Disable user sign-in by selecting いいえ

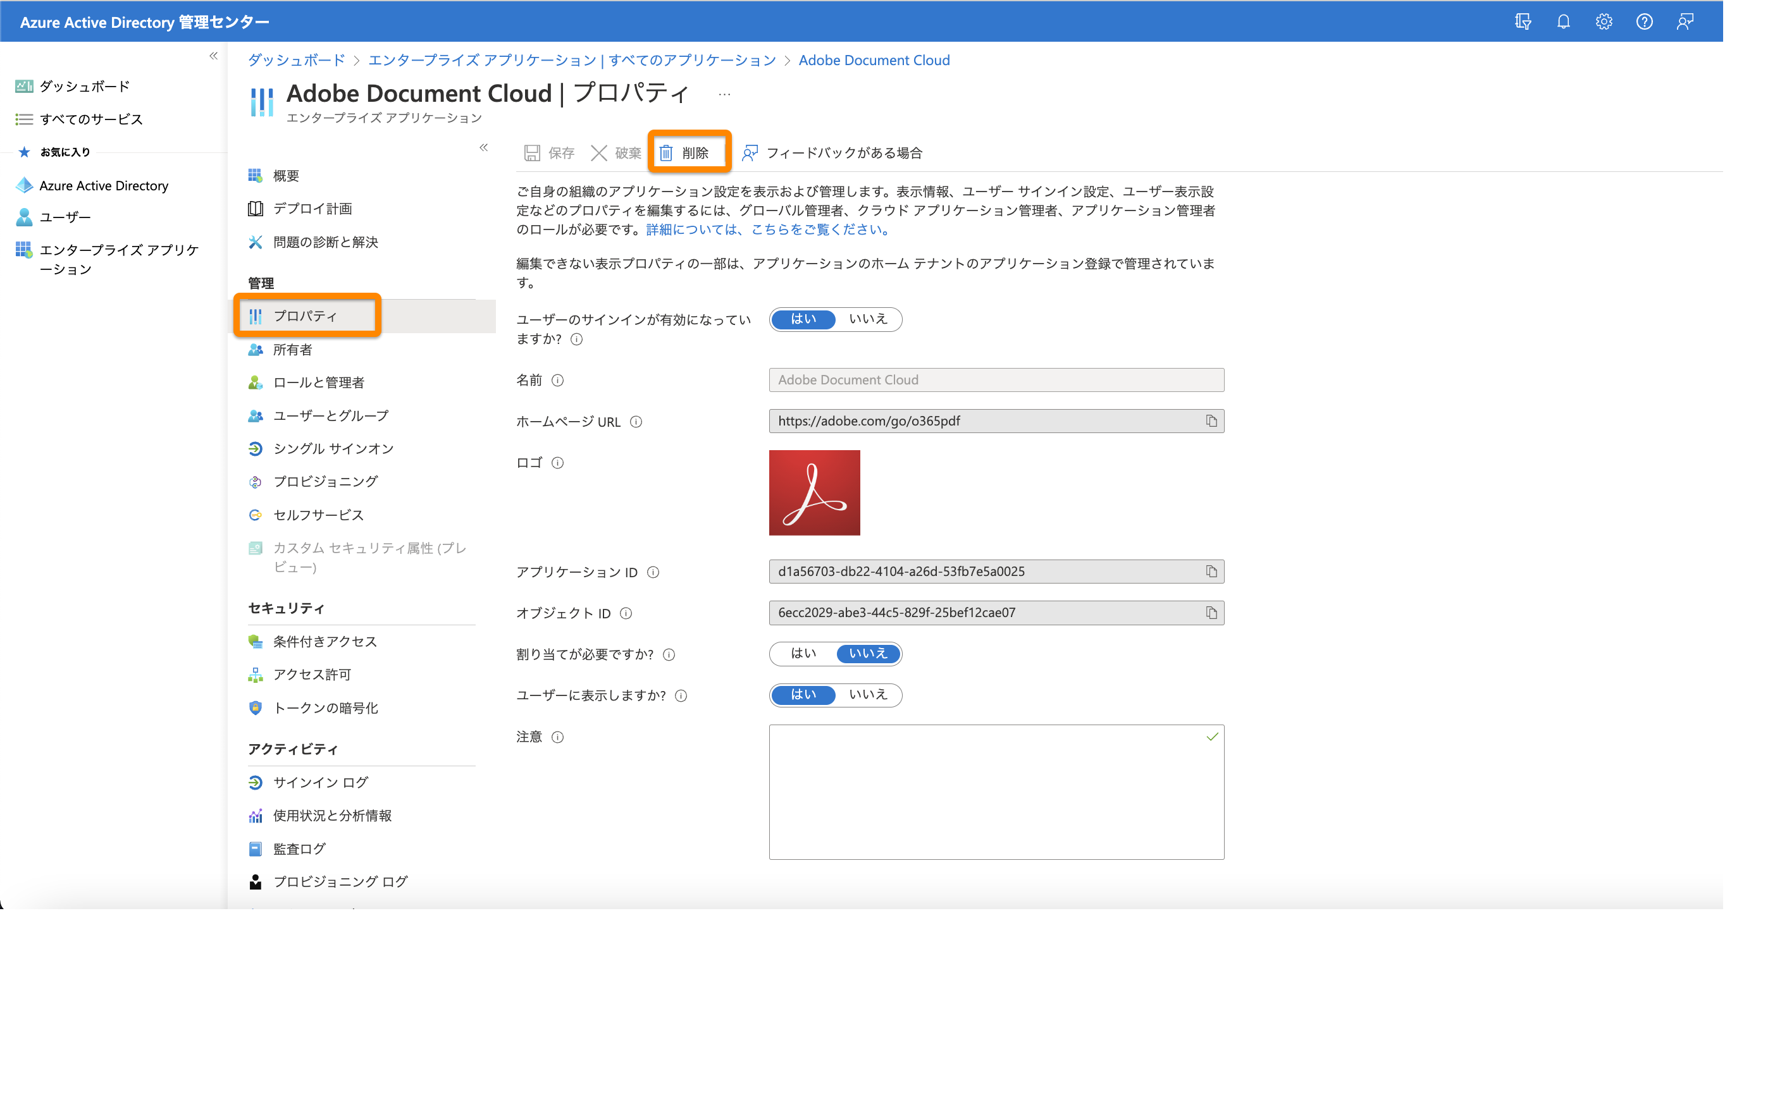click(x=870, y=319)
